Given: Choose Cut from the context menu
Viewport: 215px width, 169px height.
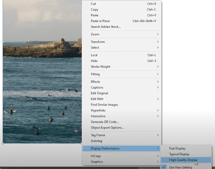Looking at the screenshot, I should pos(122,4).
